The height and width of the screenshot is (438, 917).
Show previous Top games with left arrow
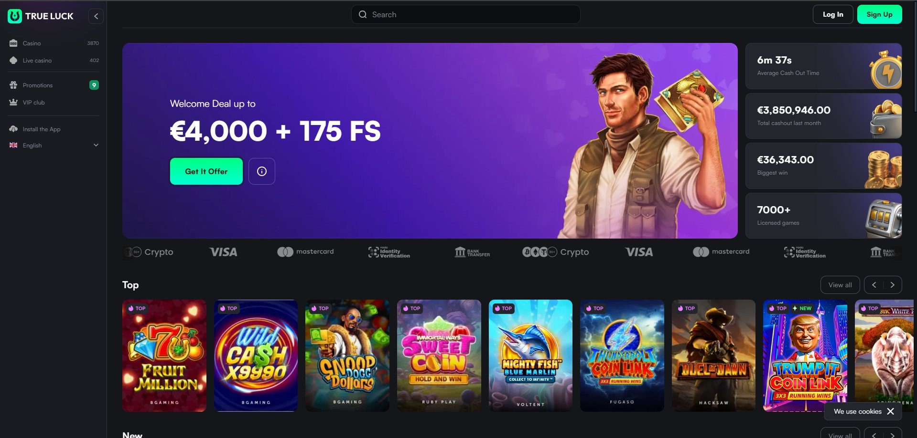click(874, 285)
